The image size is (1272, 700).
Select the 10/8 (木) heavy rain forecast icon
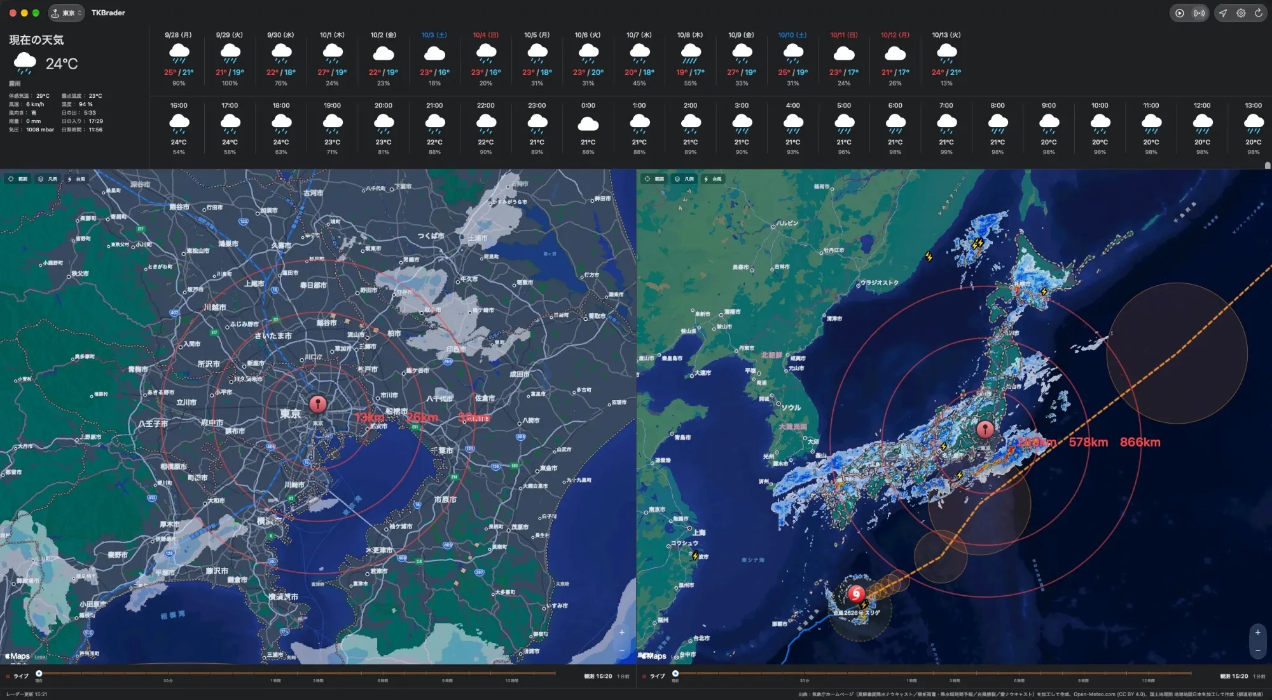690,54
